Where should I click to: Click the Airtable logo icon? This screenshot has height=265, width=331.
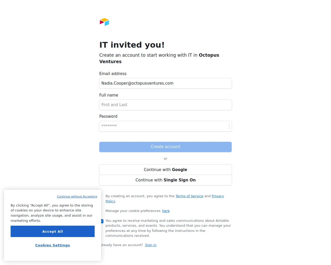(x=104, y=22)
